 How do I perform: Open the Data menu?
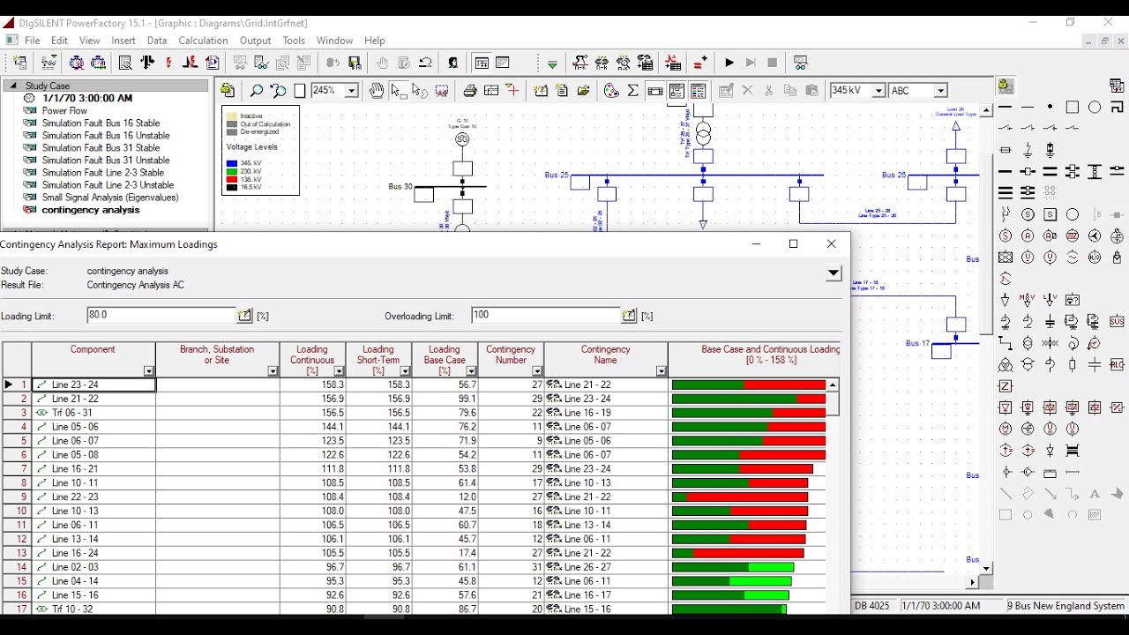(157, 41)
